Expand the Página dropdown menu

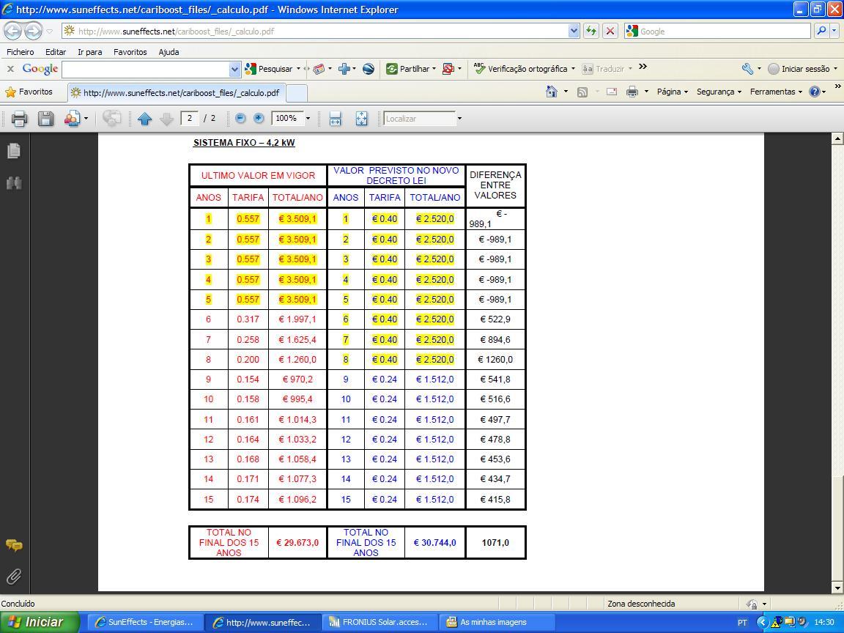click(673, 92)
